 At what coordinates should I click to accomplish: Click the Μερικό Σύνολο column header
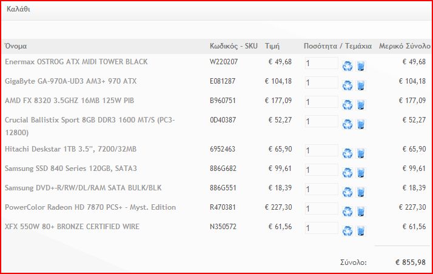pyautogui.click(x=404, y=46)
